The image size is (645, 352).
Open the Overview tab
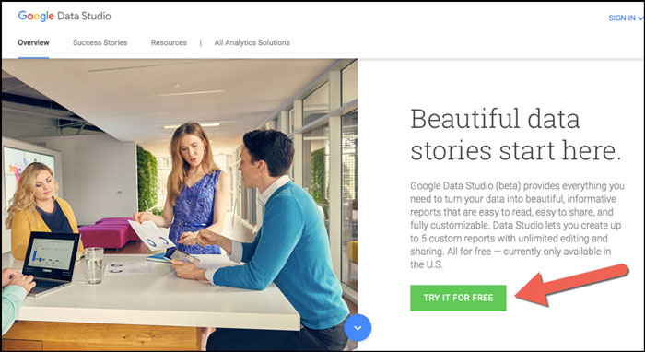33,42
